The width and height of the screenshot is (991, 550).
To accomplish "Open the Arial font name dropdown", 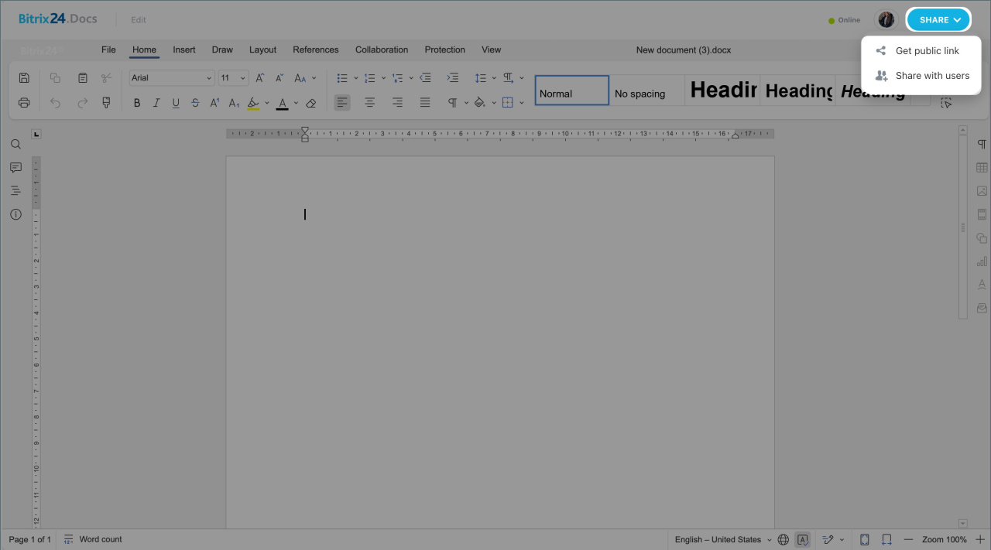I will coord(171,78).
